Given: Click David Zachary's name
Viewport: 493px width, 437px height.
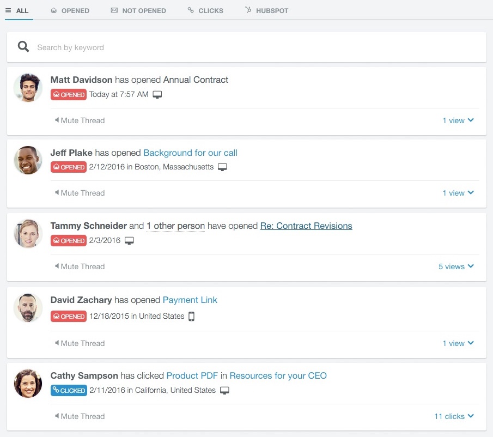Looking at the screenshot, I should [81, 300].
